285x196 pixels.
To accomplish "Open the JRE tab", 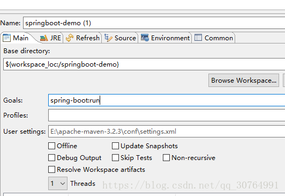I will 50,38.
